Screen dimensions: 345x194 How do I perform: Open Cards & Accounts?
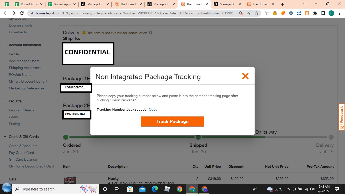[x=23, y=146]
